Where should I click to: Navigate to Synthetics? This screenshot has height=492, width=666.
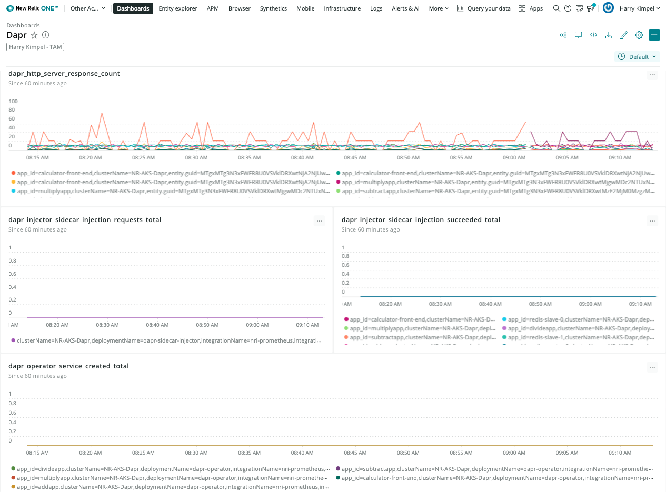point(274,8)
